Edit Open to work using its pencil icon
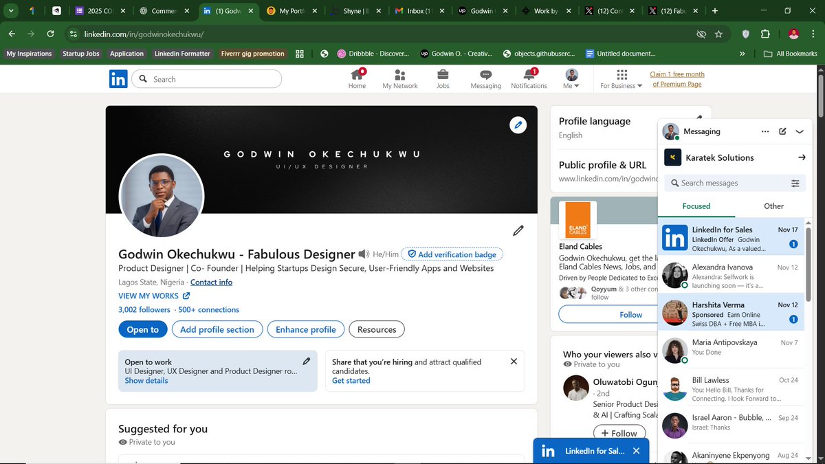This screenshot has width=825, height=464. pyautogui.click(x=307, y=360)
